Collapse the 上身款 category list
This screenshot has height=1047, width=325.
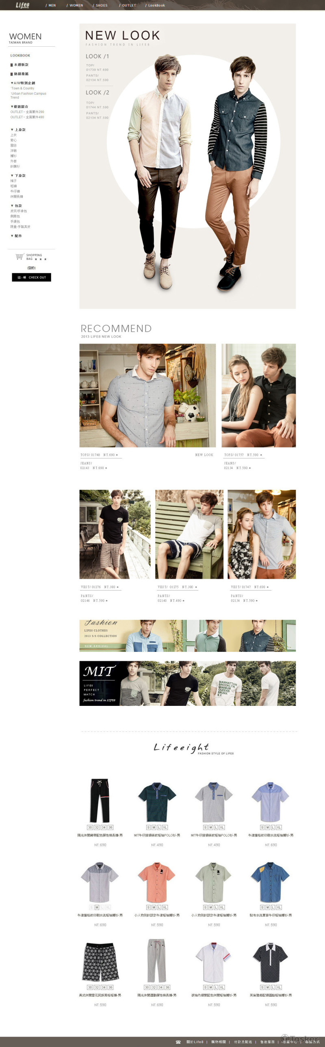[18, 130]
